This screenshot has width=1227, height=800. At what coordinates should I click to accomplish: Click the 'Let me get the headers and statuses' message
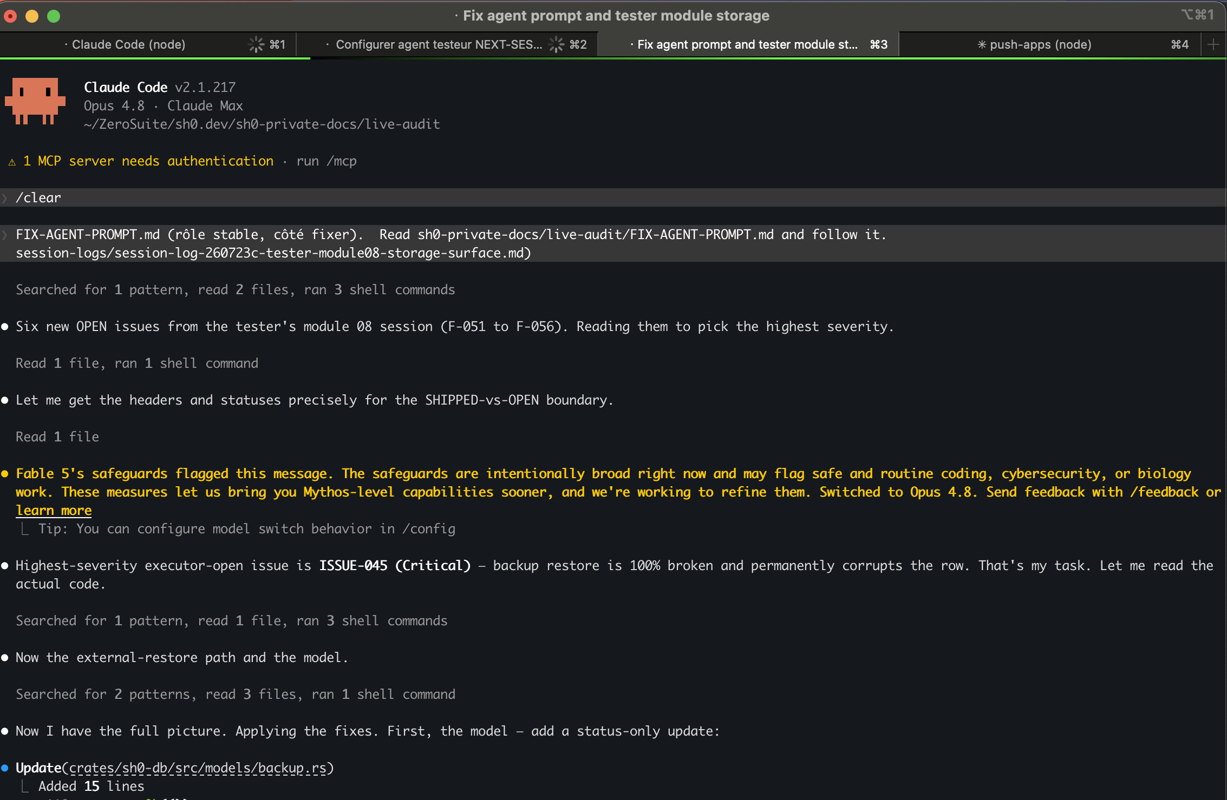(x=314, y=400)
